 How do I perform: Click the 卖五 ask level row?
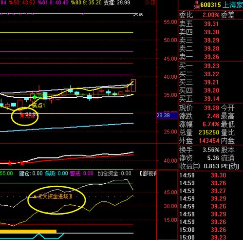211,24
